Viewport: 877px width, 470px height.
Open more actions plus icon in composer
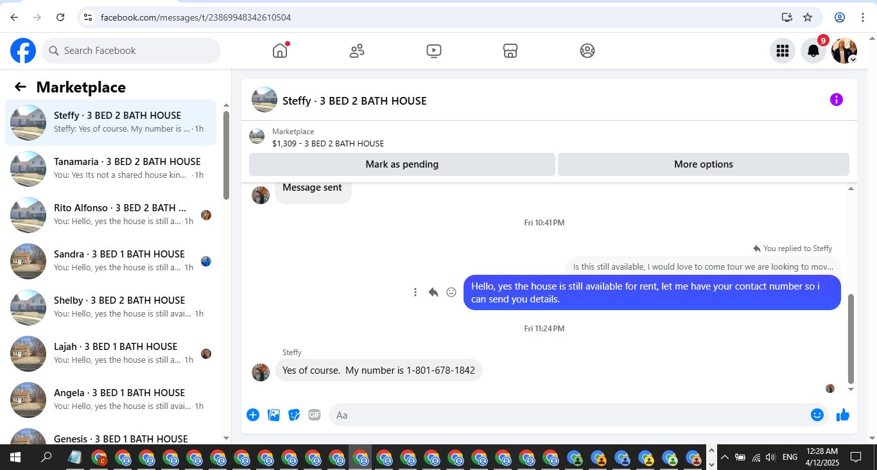253,415
